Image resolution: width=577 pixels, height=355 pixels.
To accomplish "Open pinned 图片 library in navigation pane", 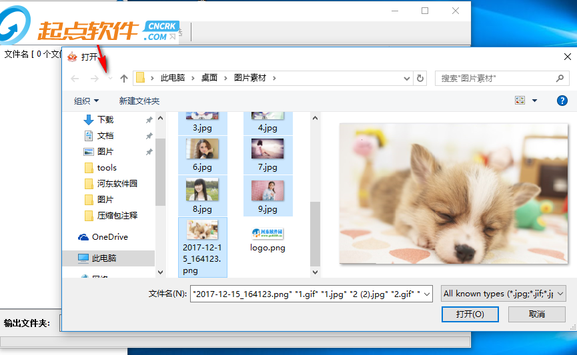I will coord(105,151).
